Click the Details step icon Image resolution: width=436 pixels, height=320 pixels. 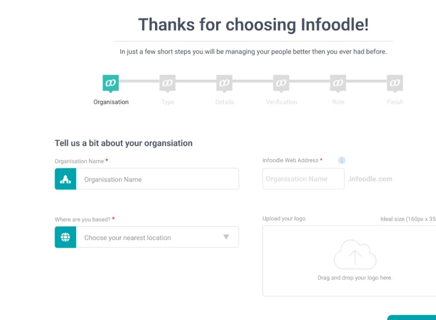click(x=224, y=83)
